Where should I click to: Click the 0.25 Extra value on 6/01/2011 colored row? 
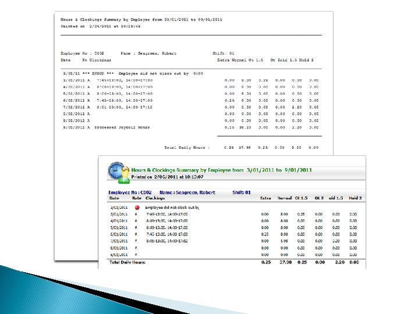pyautogui.click(x=265, y=234)
